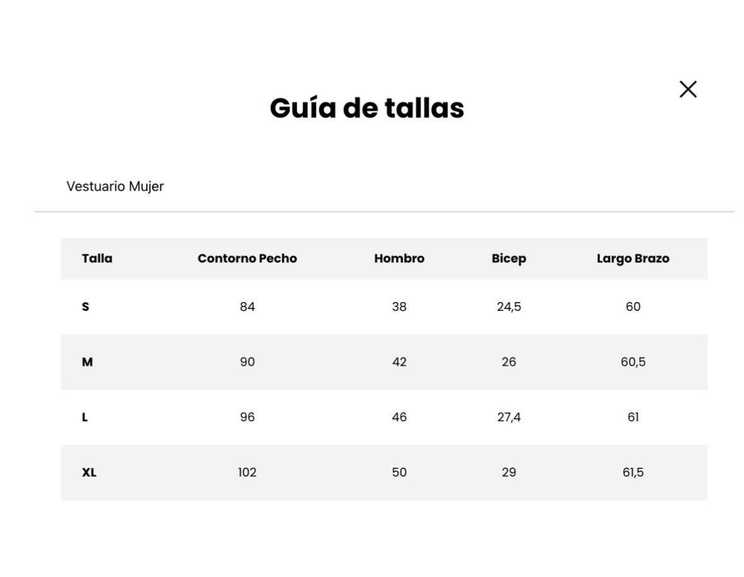Click bicep value 24,5 for size S

click(509, 307)
